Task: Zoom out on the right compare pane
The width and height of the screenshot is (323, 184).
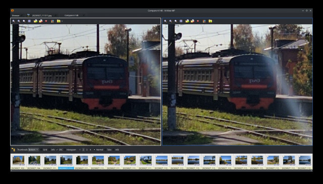Action: point(171,21)
